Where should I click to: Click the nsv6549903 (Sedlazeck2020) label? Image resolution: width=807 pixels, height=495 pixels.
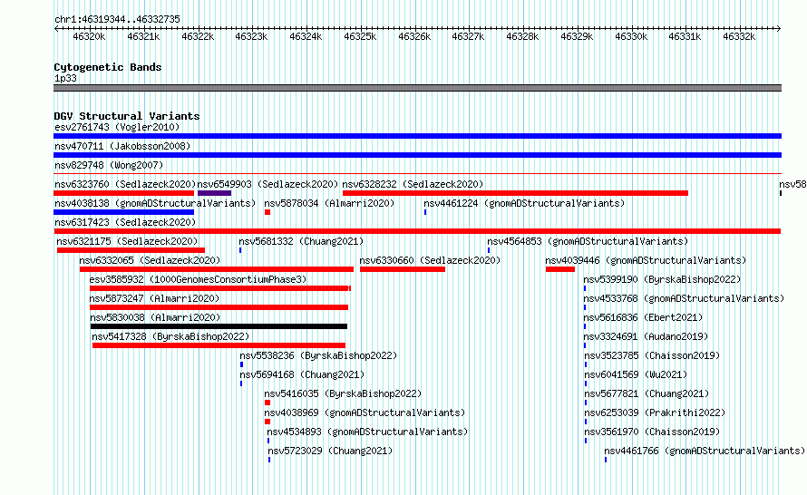(267, 184)
